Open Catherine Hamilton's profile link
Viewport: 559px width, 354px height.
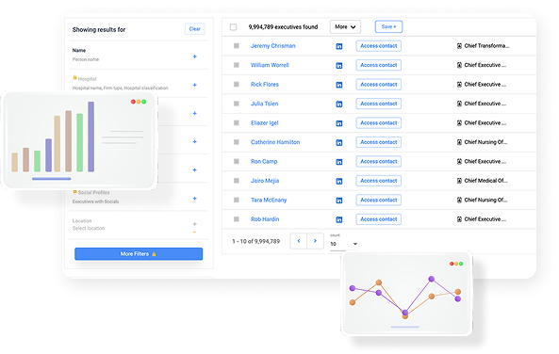[275, 142]
